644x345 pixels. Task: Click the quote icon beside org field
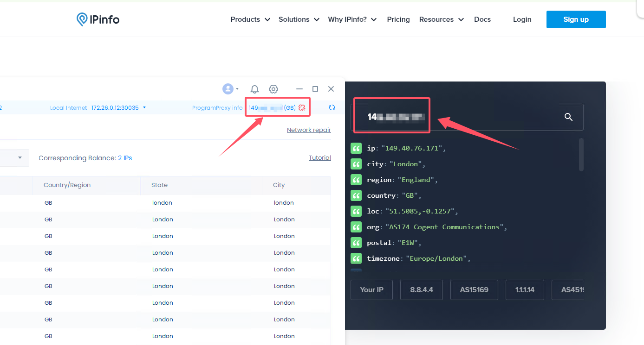[356, 227]
